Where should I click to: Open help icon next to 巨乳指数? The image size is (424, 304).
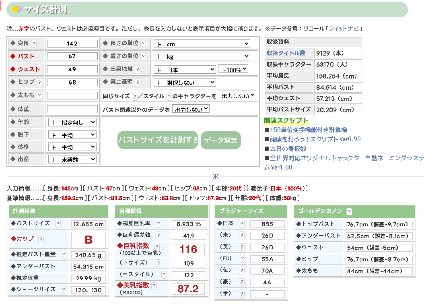[156, 246]
